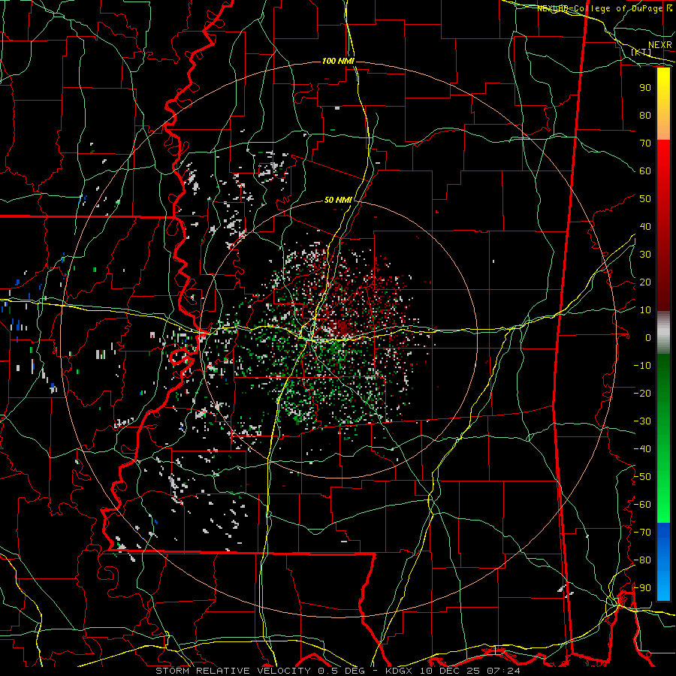Pick the gray zero-velocity segment of color bar

[663, 333]
